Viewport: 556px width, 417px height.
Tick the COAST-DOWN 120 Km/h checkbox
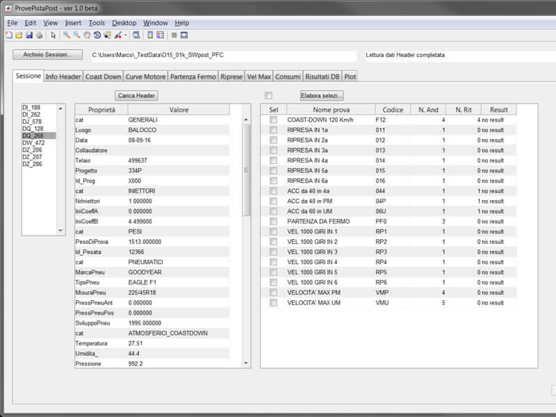pos(273,120)
